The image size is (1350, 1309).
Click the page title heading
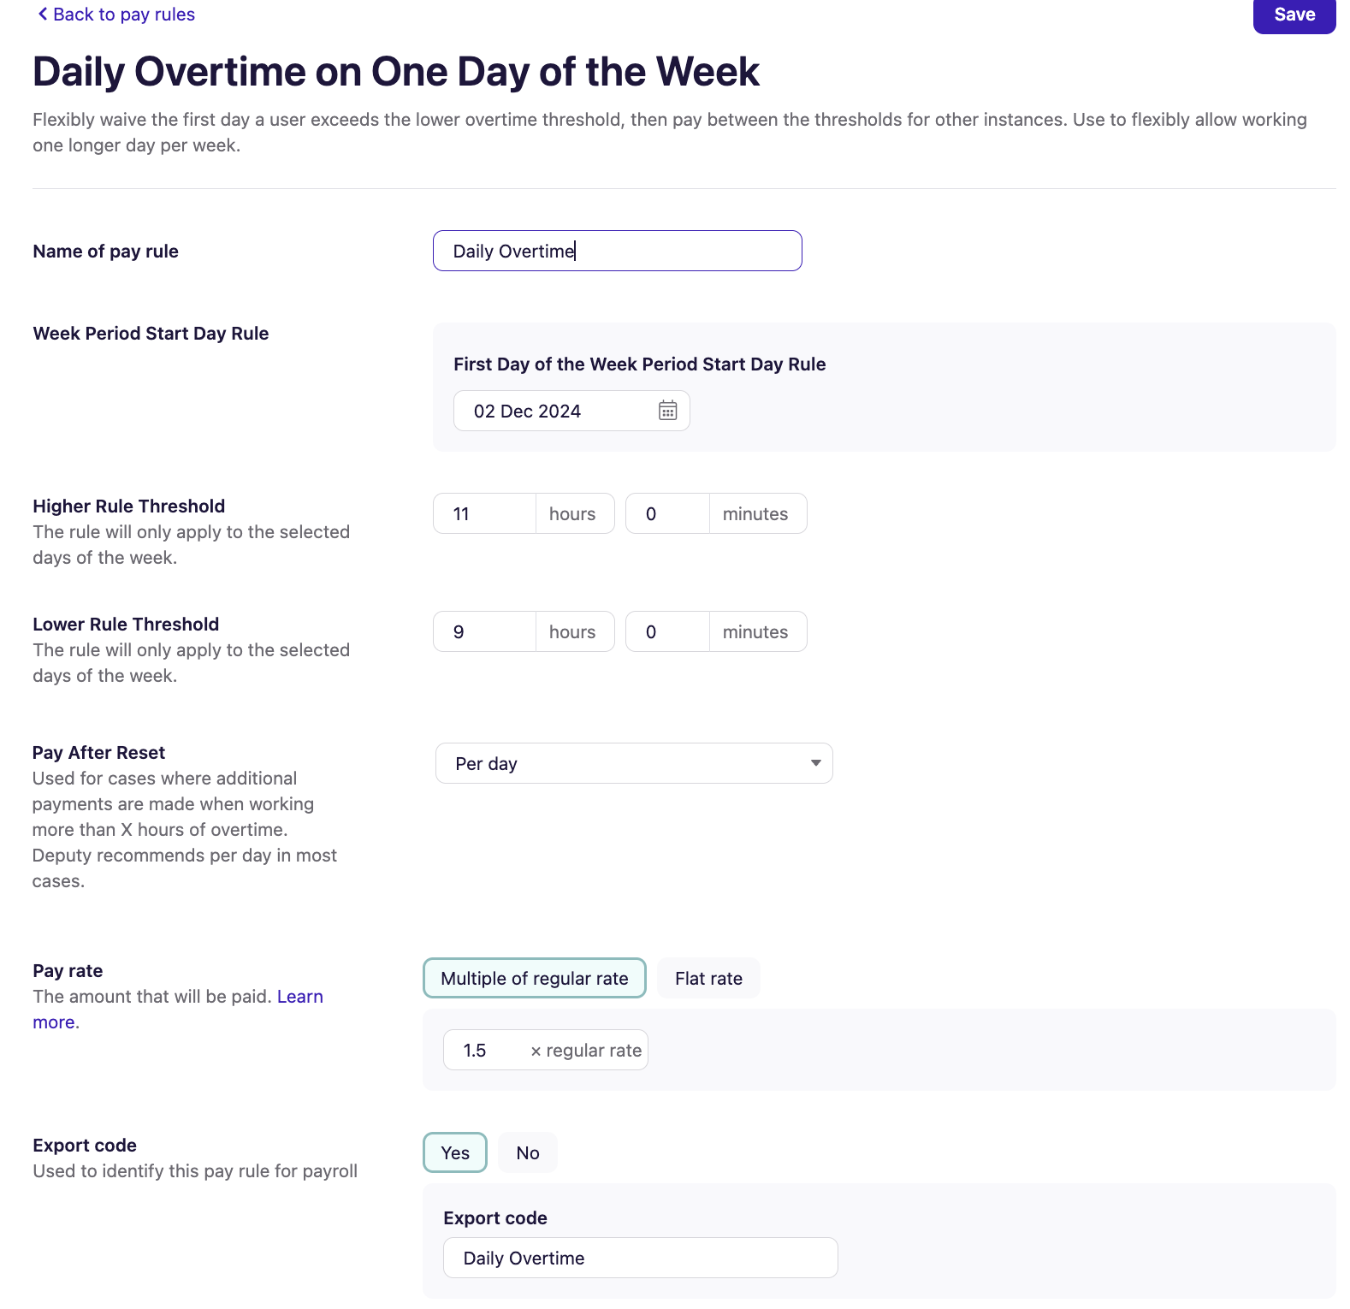(395, 71)
